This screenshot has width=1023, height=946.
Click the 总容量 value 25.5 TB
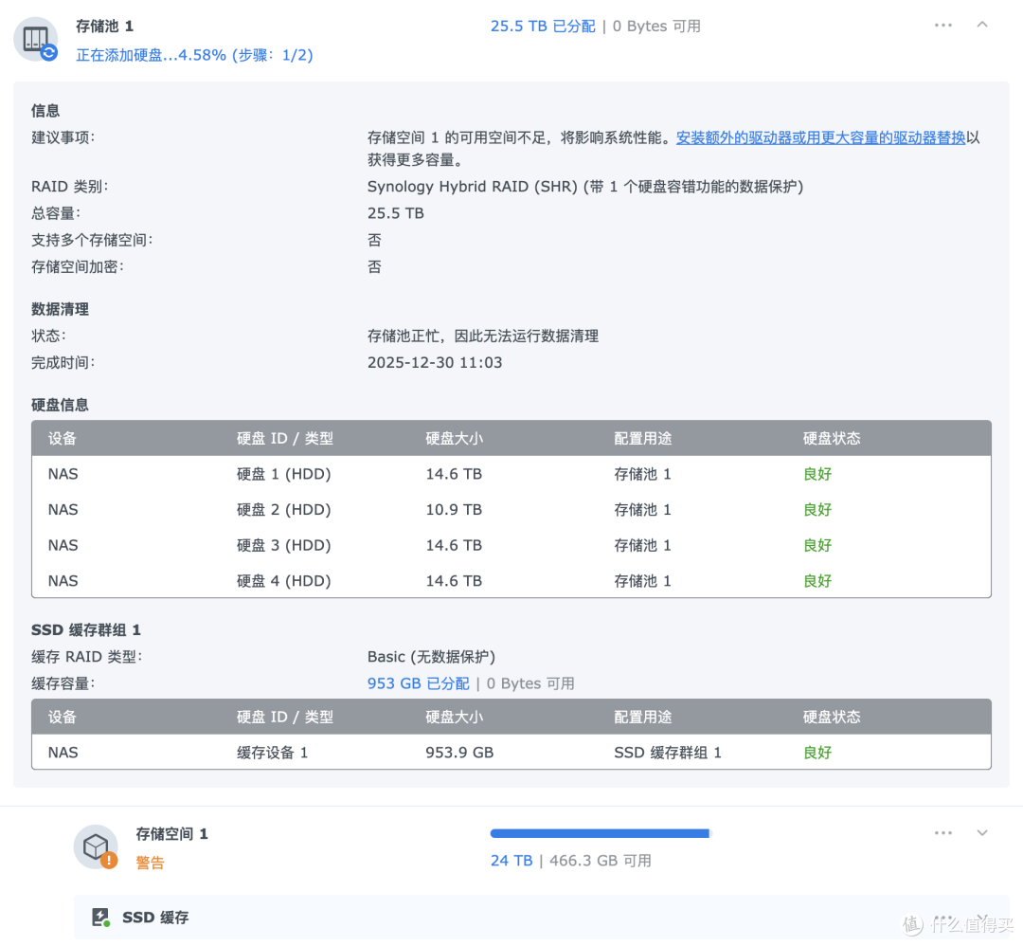coord(395,213)
